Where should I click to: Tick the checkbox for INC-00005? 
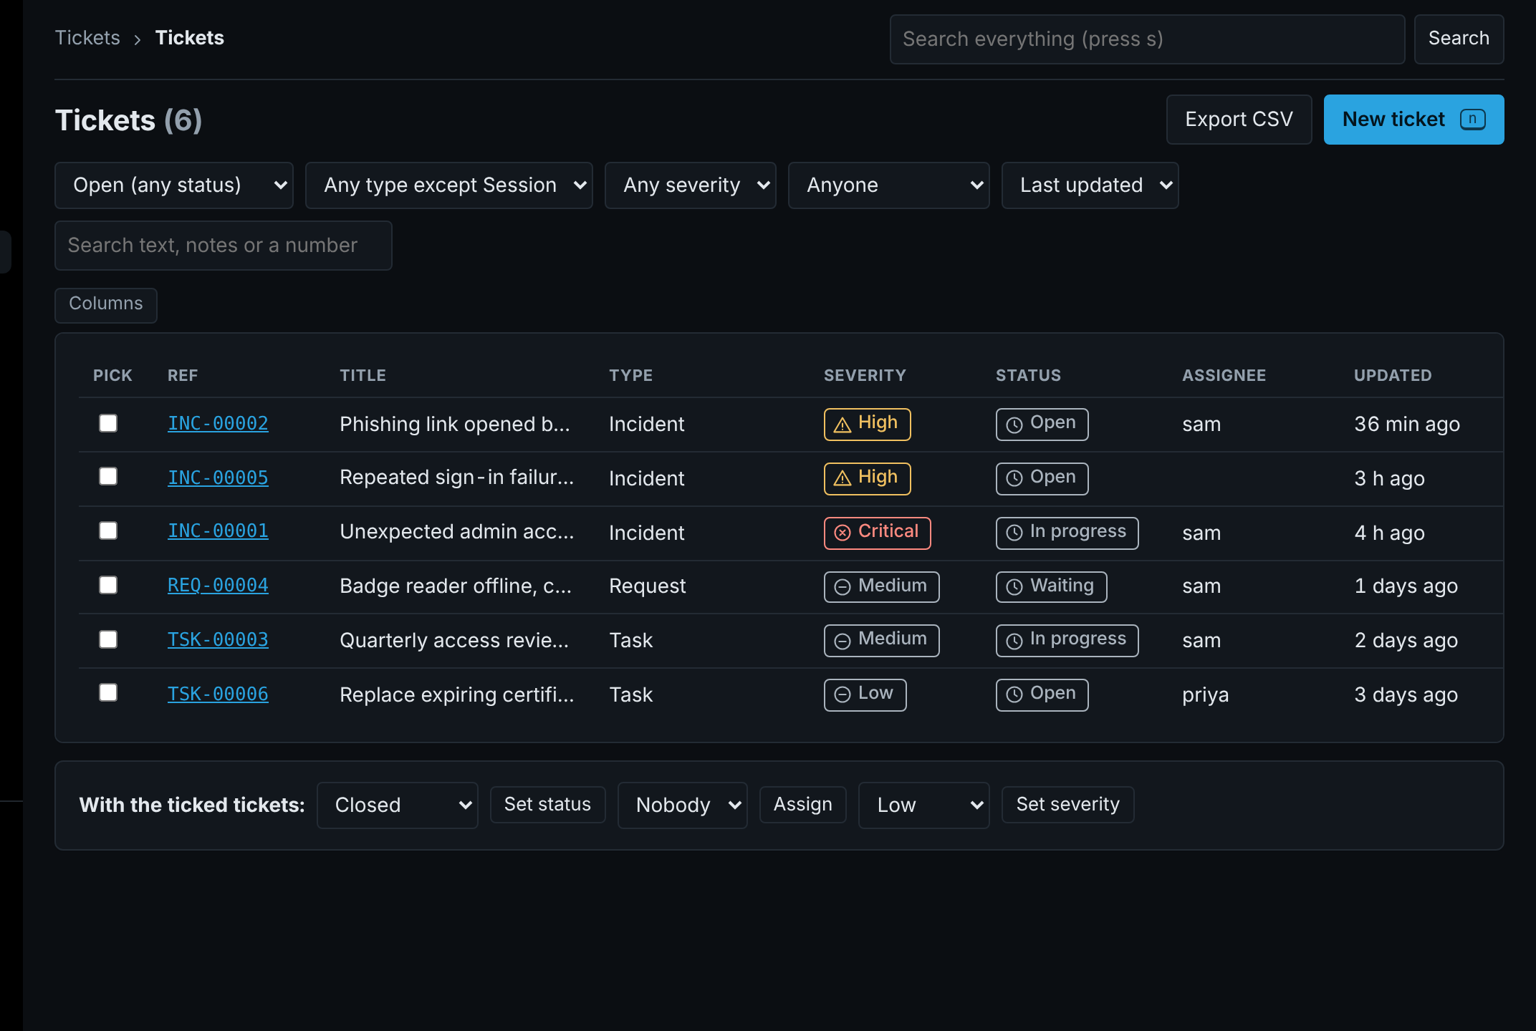[x=108, y=476]
